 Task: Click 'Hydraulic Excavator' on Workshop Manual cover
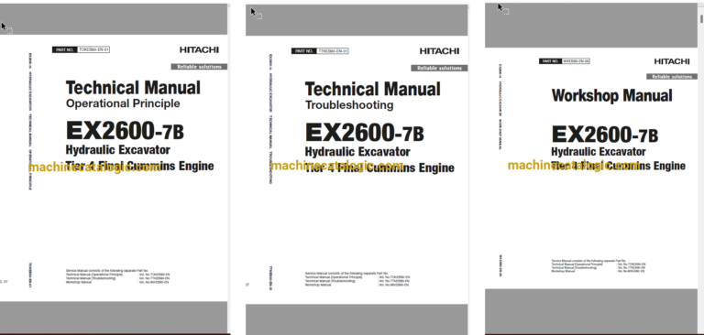pos(599,152)
